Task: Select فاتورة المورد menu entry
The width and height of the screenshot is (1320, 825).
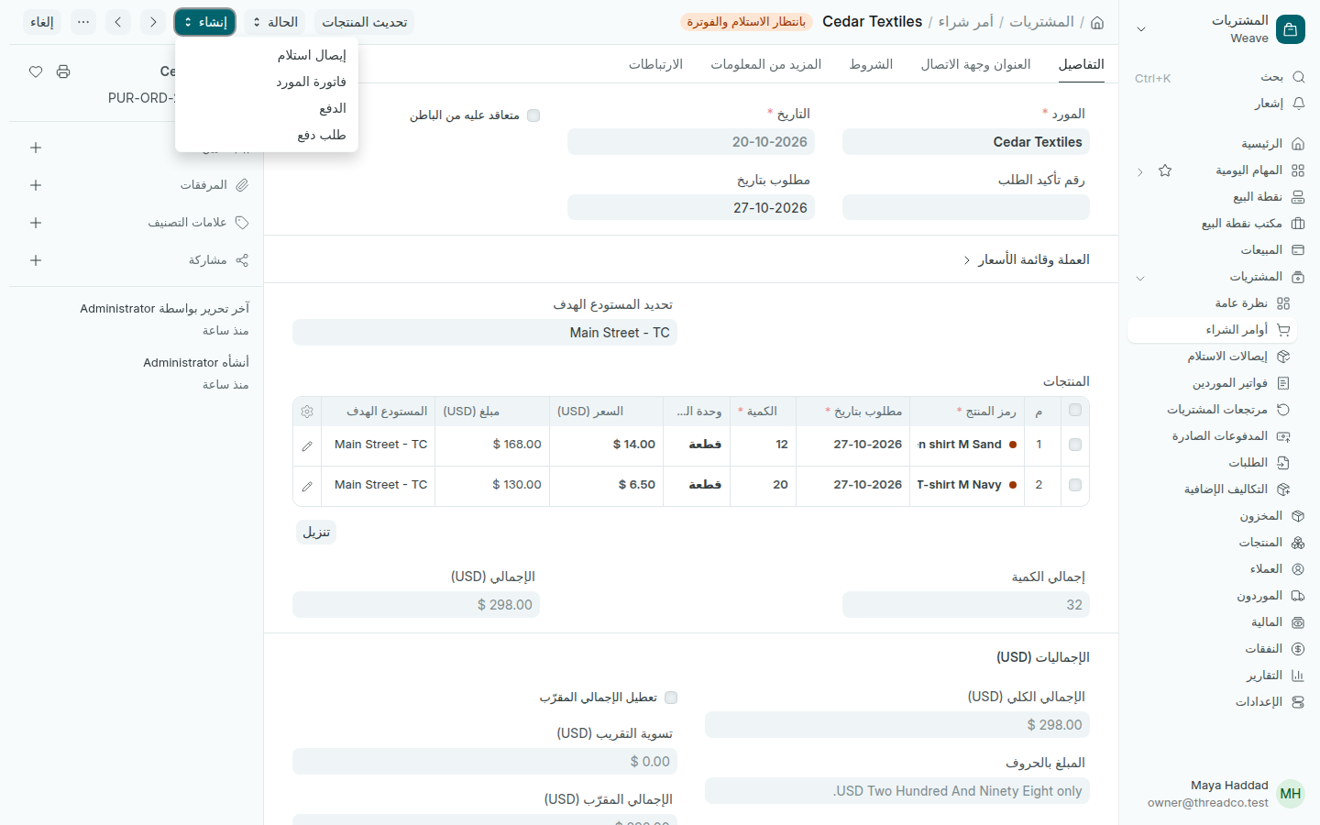Action: (267, 82)
